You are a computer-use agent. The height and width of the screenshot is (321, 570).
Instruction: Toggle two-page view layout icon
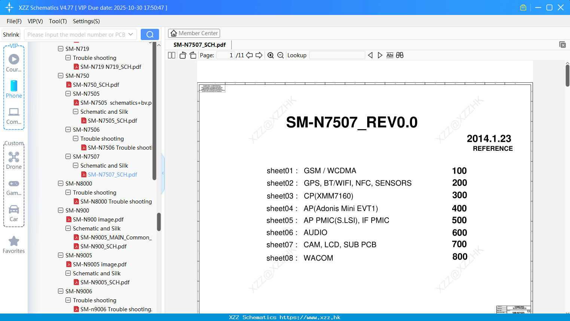pos(171,55)
